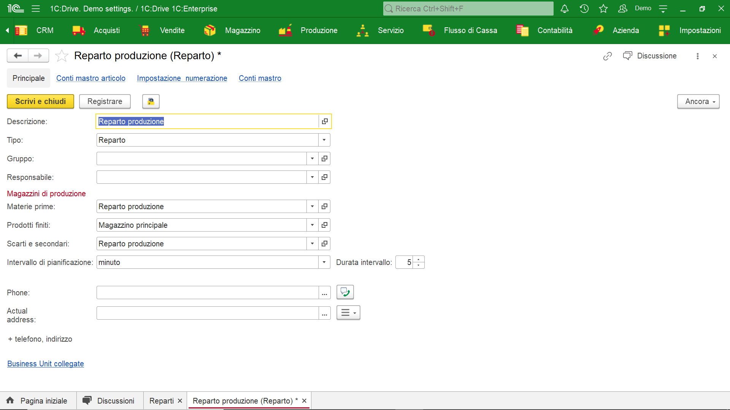Open Descrizione field open button
Viewport: 730px width, 410px height.
(x=325, y=121)
